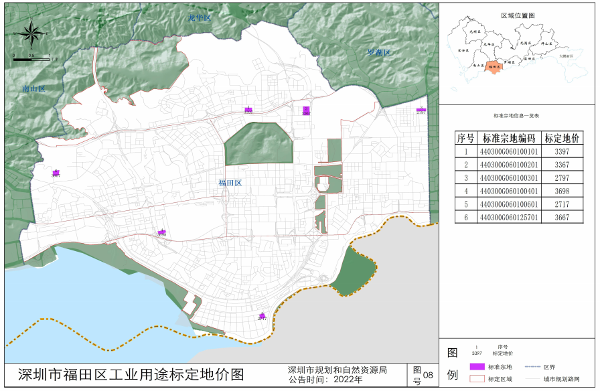Click the purple parcel marker labeled 2717

coord(262,315)
